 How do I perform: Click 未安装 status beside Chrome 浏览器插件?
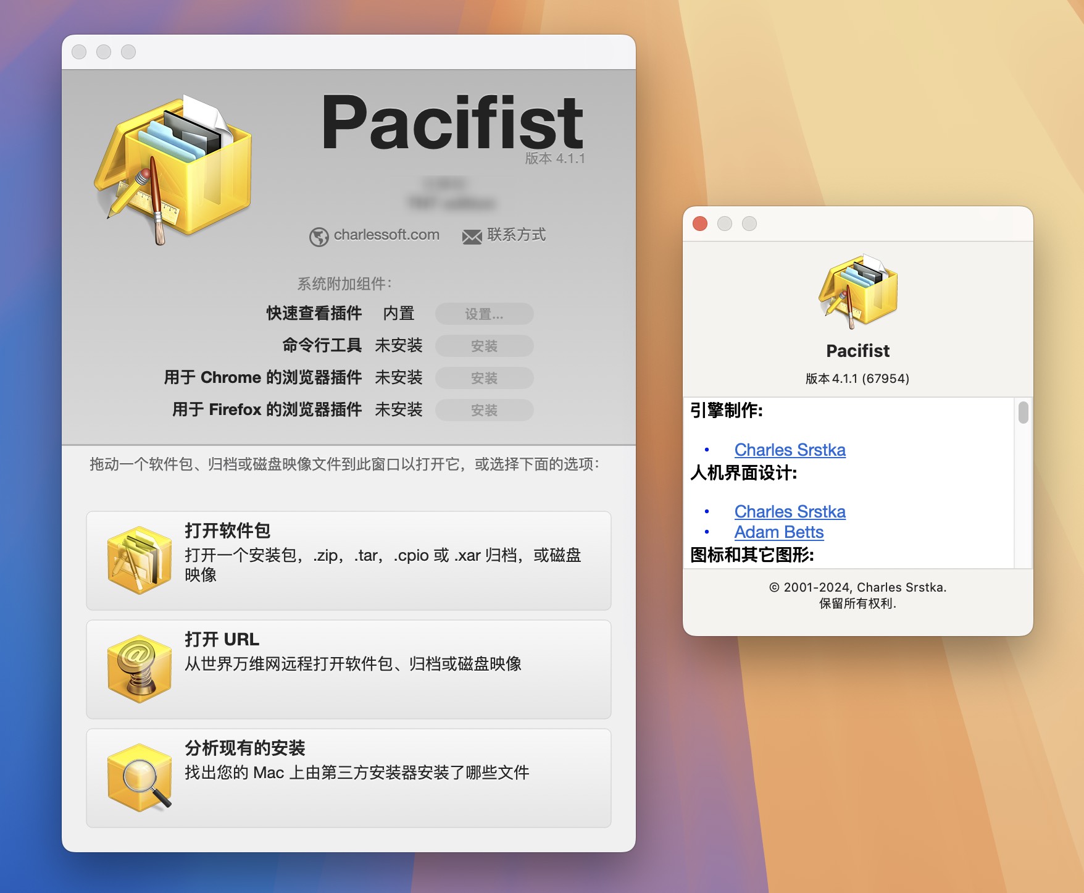click(399, 377)
